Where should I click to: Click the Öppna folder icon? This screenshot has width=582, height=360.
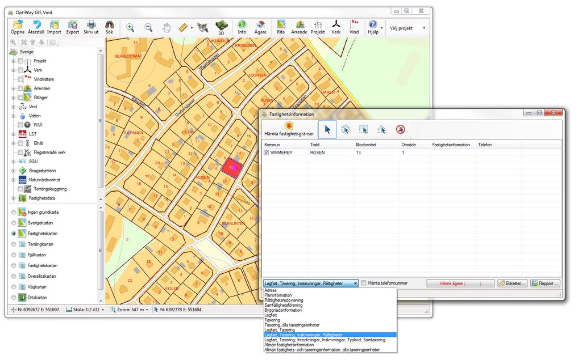[x=18, y=25]
